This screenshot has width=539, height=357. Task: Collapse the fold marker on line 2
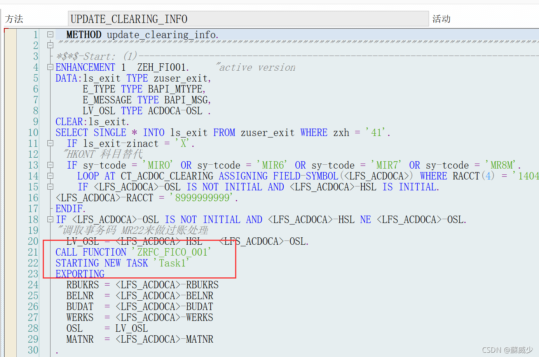[50, 45]
